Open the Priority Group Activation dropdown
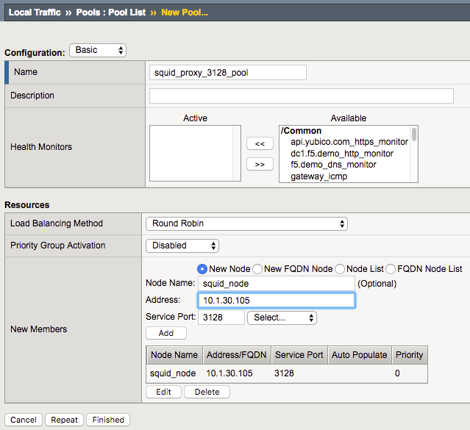The height and width of the screenshot is (430, 470). [x=182, y=246]
